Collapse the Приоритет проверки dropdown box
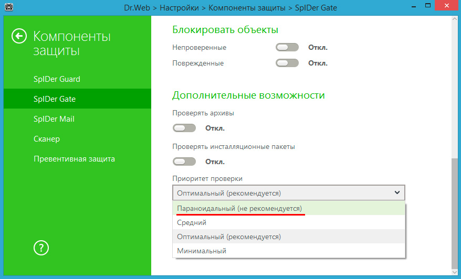 (x=289, y=193)
